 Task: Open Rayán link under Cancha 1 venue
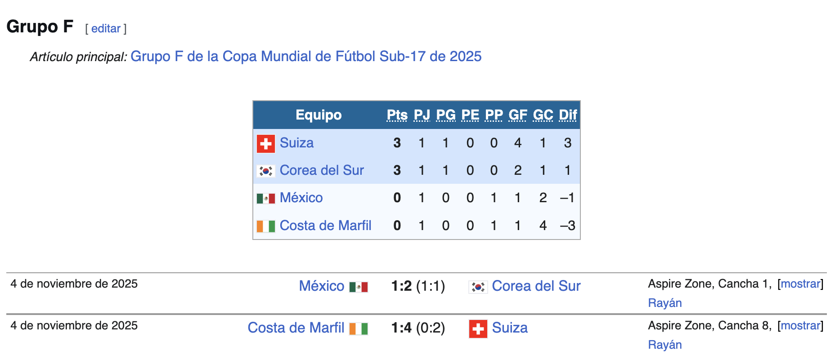(x=664, y=303)
